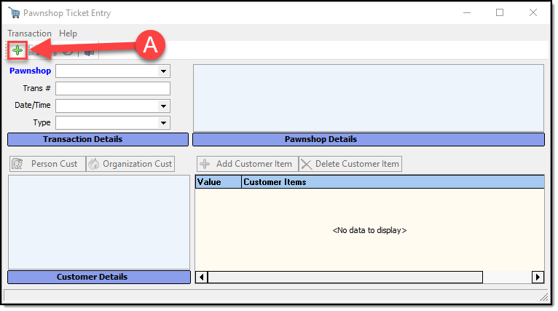Click the Organization Cust button
The width and height of the screenshot is (558, 311).
[x=130, y=164]
